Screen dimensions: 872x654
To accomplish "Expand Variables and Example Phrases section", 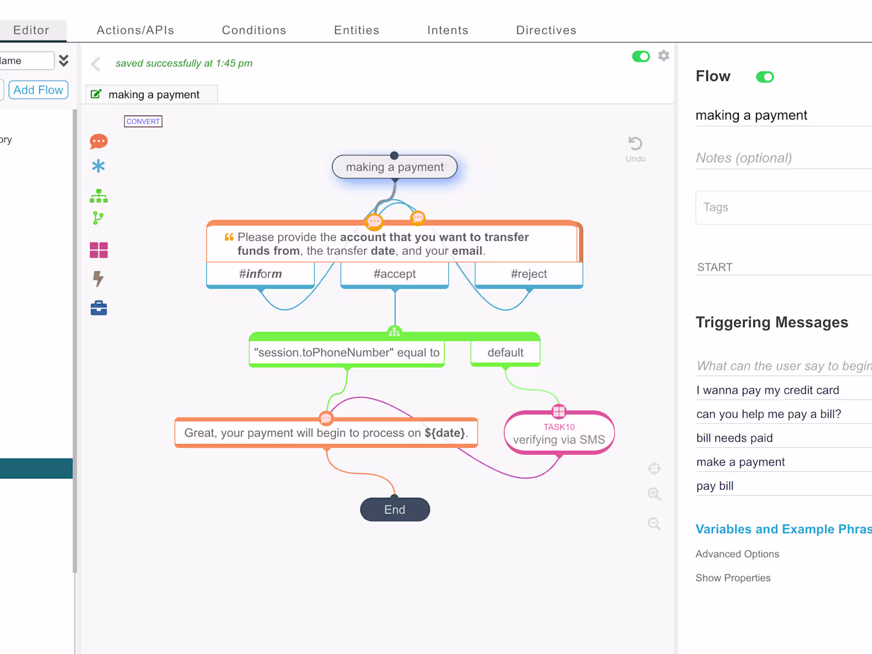I will pyautogui.click(x=784, y=529).
